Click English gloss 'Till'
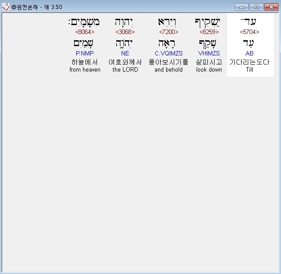The image size is (281, 274). pyautogui.click(x=250, y=69)
